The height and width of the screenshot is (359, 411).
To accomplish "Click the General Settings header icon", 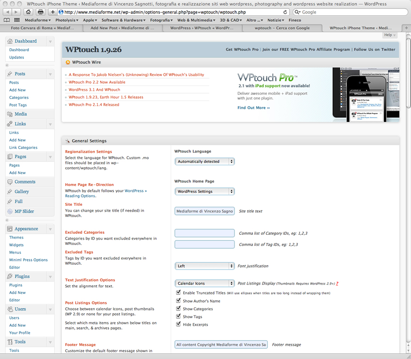I will [67, 141].
